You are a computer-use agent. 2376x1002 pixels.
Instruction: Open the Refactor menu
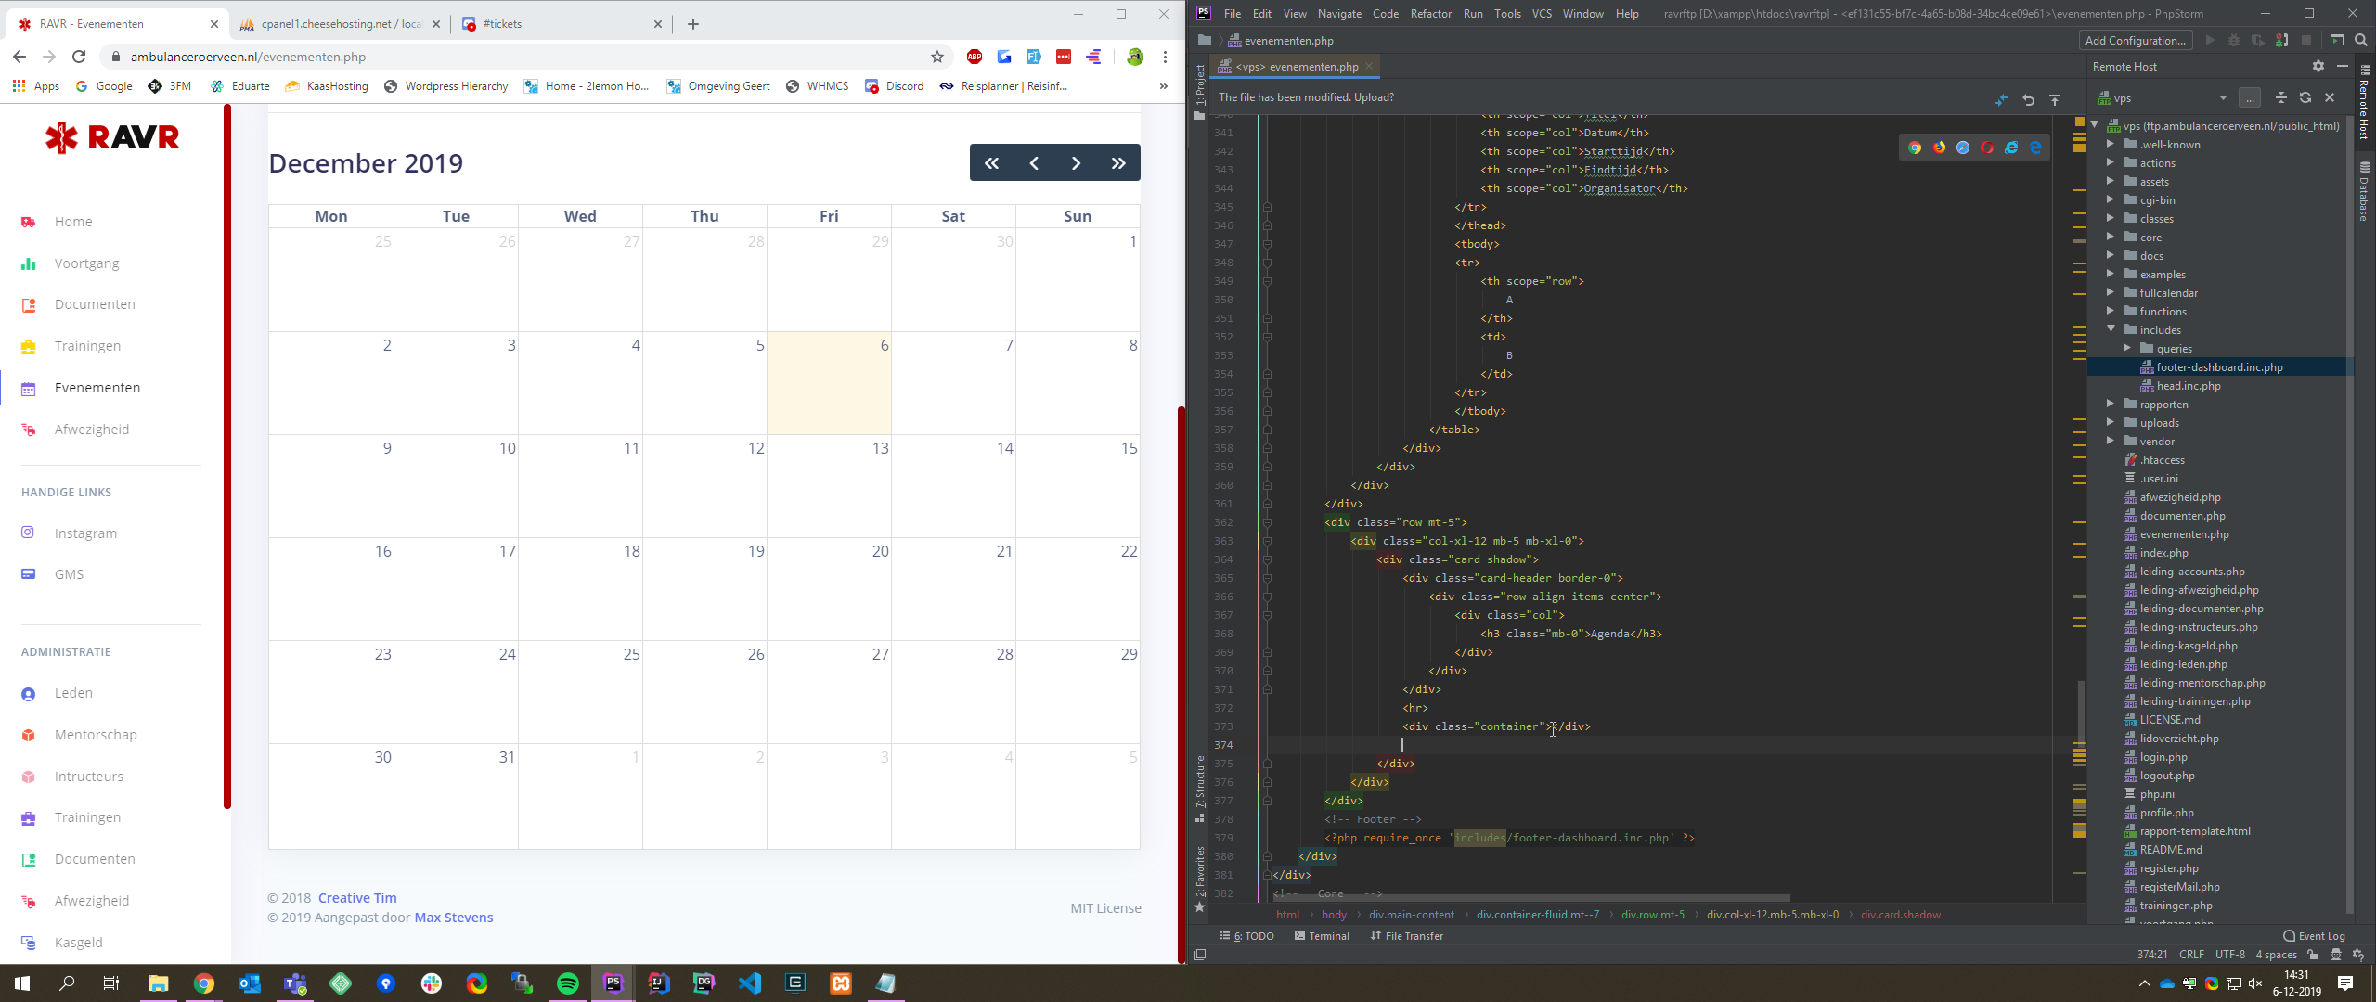pyautogui.click(x=1430, y=13)
